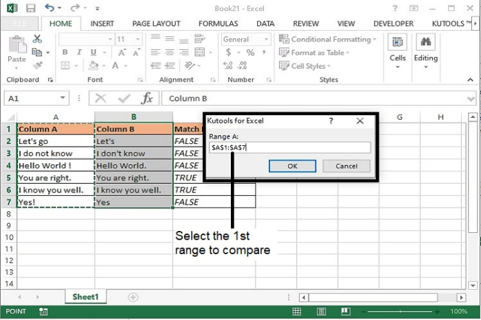Open the font size dropdown showing 11
481x320 pixels.
pyautogui.click(x=137, y=40)
